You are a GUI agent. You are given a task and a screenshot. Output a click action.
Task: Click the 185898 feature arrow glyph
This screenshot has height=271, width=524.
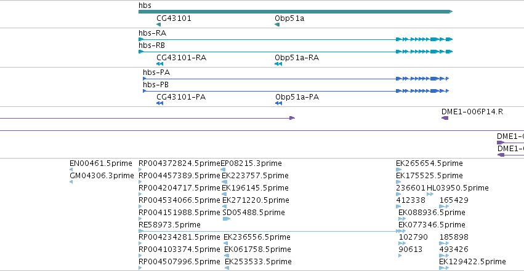[444, 243]
